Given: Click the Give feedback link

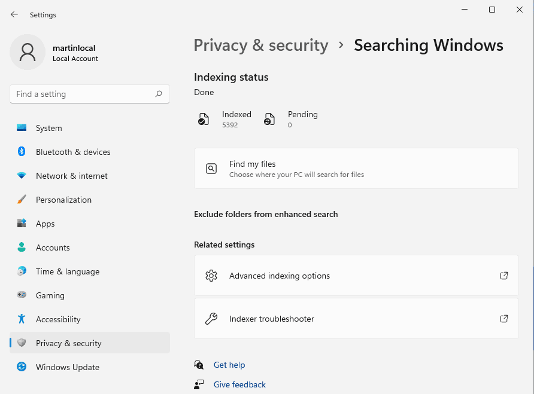Looking at the screenshot, I should click(239, 384).
